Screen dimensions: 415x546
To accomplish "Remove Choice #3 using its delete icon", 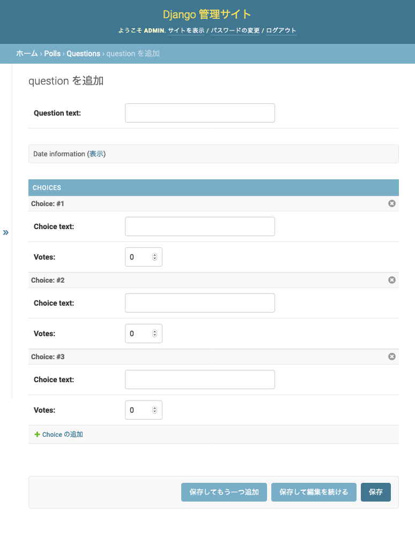I will click(x=391, y=357).
